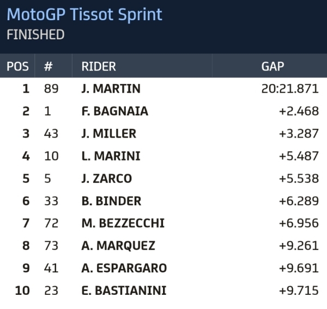Click position 10 in the standings
The height and width of the screenshot is (309, 327).
[22, 290]
